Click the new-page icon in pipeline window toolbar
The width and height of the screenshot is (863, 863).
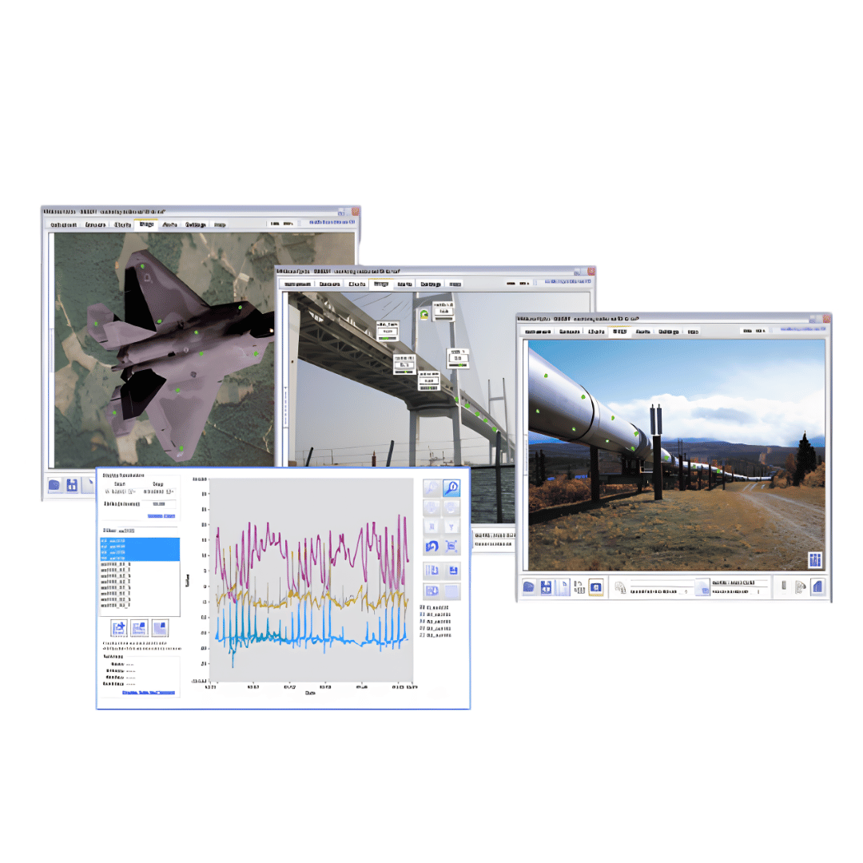pos(563,587)
